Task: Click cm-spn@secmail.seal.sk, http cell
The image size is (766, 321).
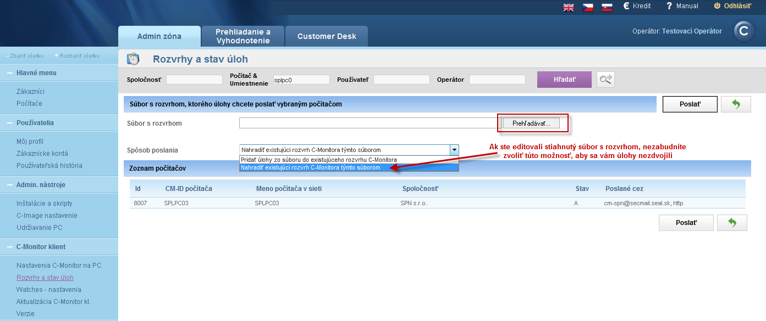Action: coord(643,203)
